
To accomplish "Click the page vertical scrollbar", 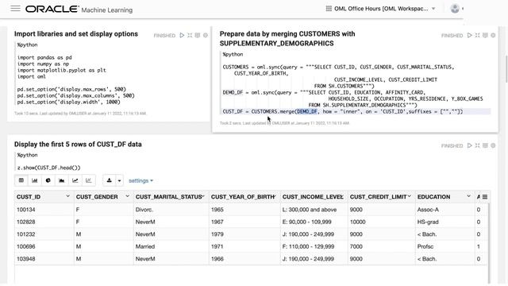I will (x=506, y=69).
